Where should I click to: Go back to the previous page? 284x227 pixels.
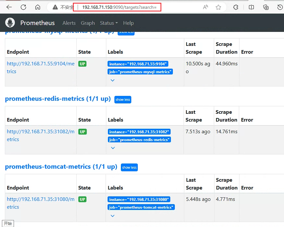pos(9,7)
